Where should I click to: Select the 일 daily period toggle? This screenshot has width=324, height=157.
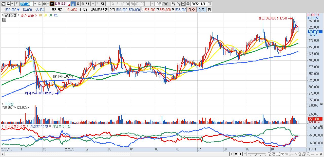(73, 4)
